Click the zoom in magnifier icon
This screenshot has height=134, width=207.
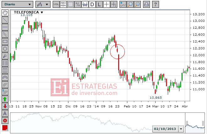click(137, 4)
